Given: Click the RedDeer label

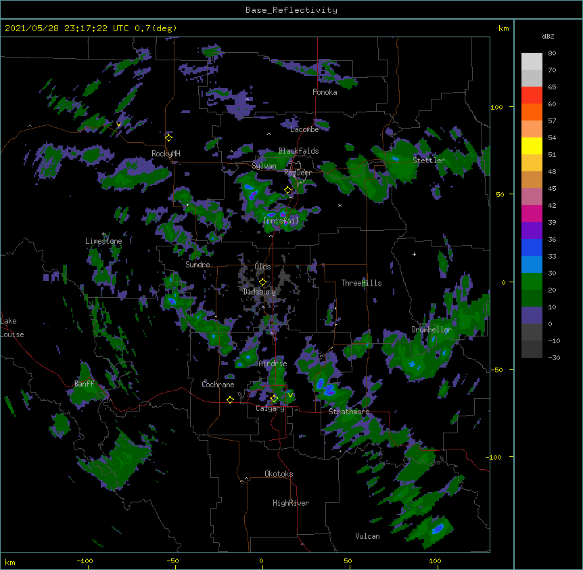Looking at the screenshot, I should (298, 173).
